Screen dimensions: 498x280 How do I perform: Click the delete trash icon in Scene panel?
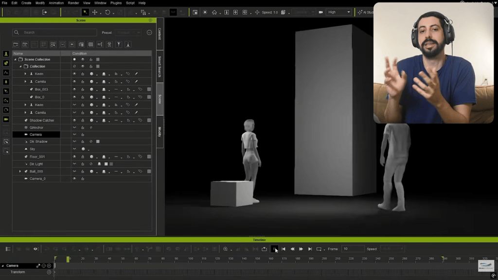tap(109, 44)
